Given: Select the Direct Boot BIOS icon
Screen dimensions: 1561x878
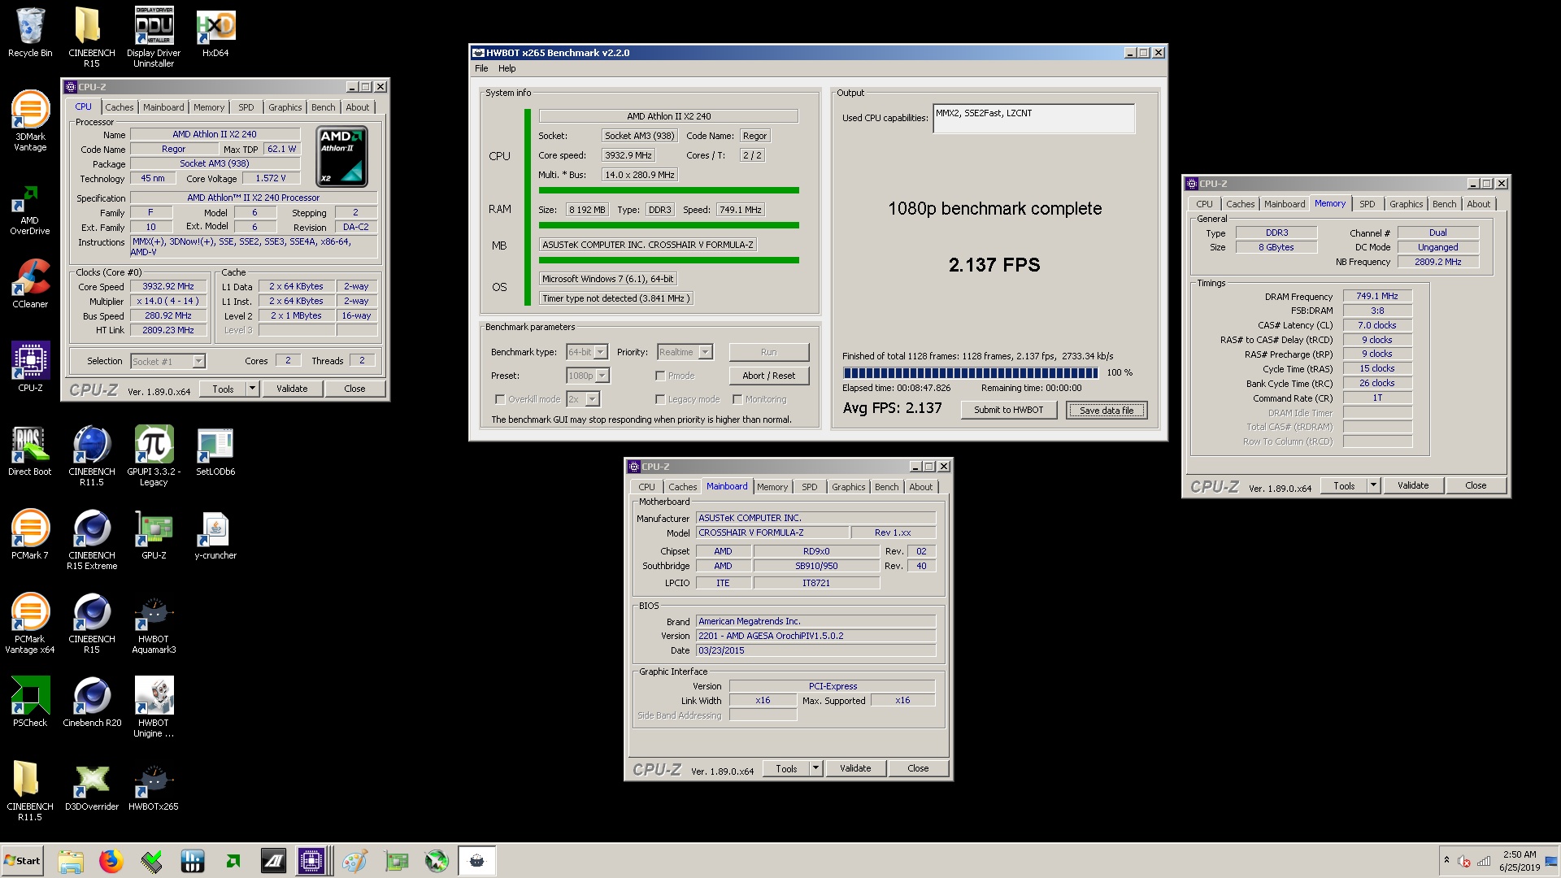Looking at the screenshot, I should point(30,450).
